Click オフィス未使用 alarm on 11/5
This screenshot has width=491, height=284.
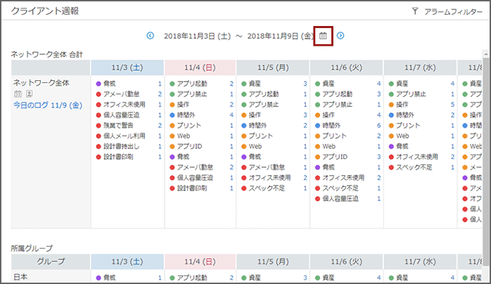[x=269, y=178]
